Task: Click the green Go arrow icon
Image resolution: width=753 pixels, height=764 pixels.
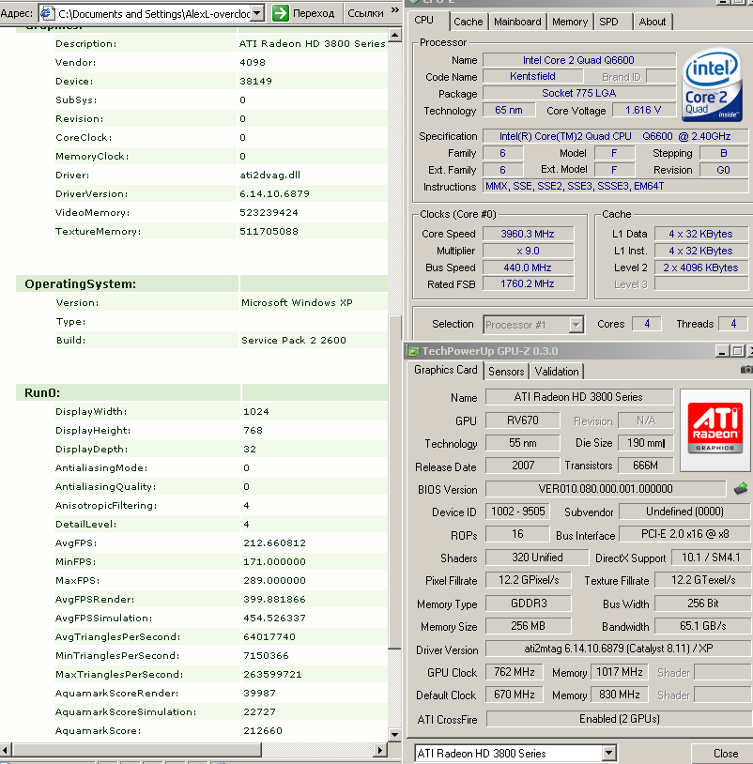Action: (x=281, y=13)
